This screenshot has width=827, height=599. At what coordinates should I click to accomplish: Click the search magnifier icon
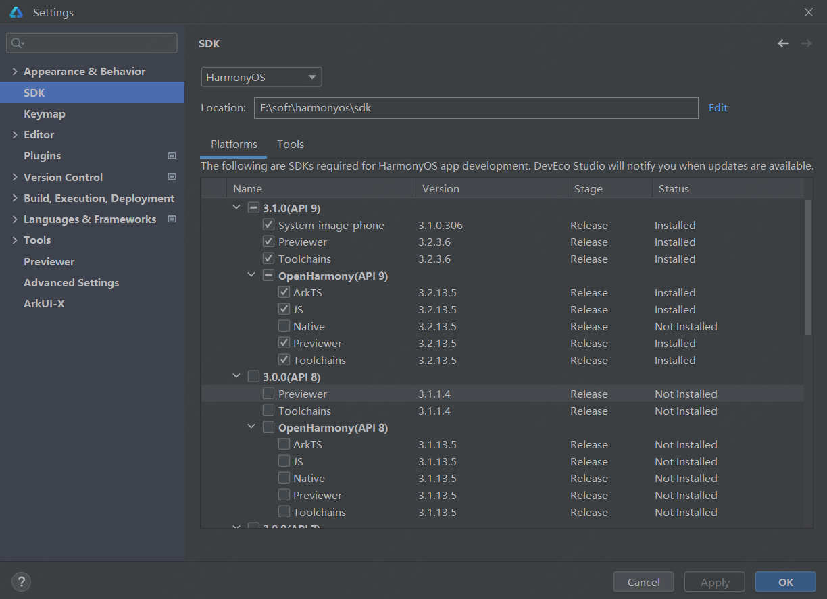point(18,43)
